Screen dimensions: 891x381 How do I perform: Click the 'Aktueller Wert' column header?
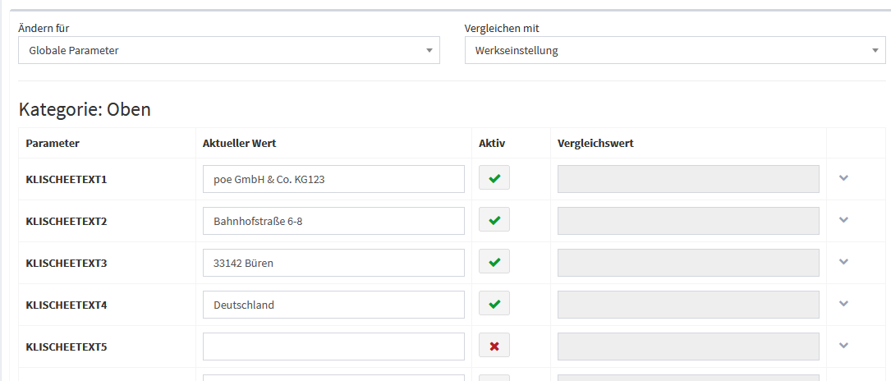click(240, 143)
